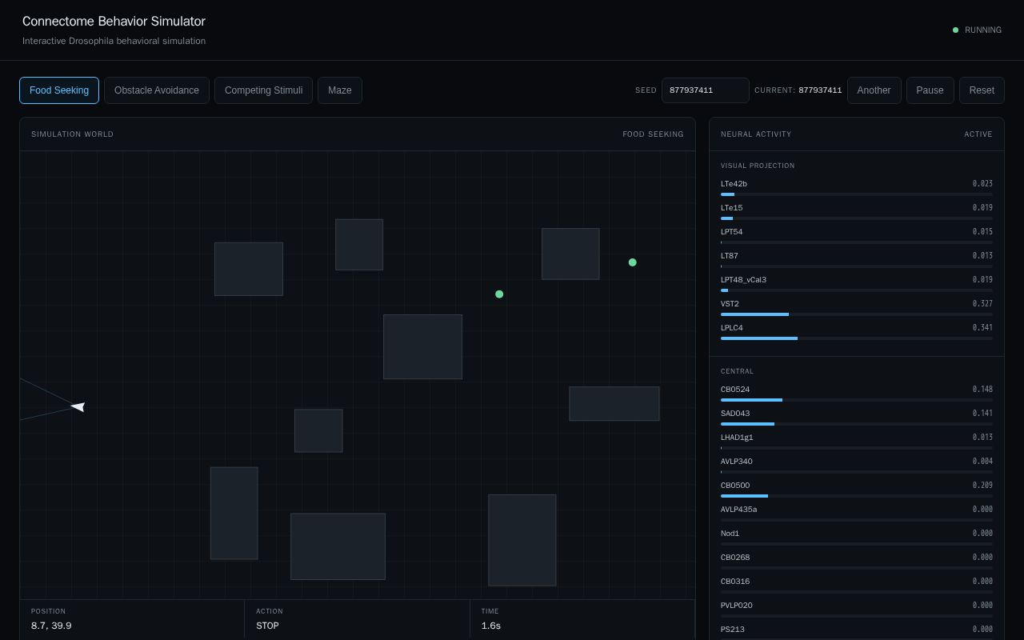
Task: Click the RUNNING status label
Action: click(x=983, y=30)
